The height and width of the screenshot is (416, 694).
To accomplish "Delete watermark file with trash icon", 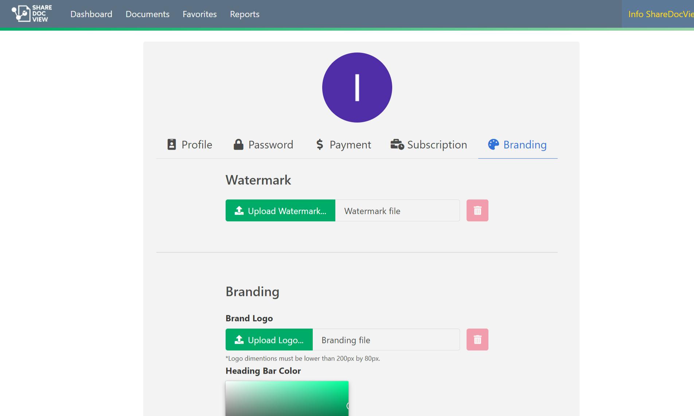I will [477, 210].
